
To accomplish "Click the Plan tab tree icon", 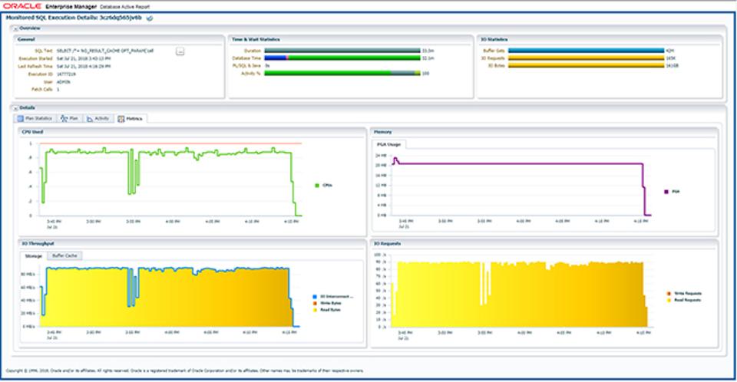I will click(64, 118).
